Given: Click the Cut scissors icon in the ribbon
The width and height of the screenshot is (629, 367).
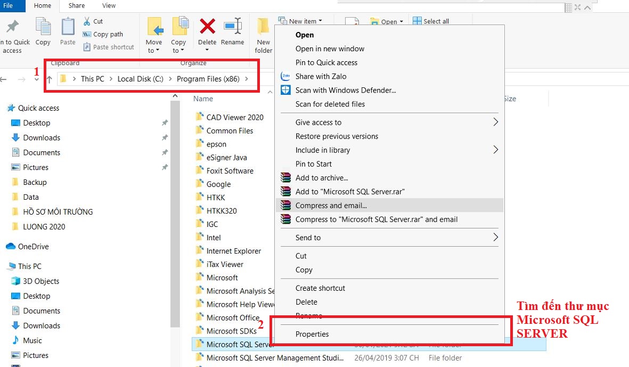Looking at the screenshot, I should 87,21.
